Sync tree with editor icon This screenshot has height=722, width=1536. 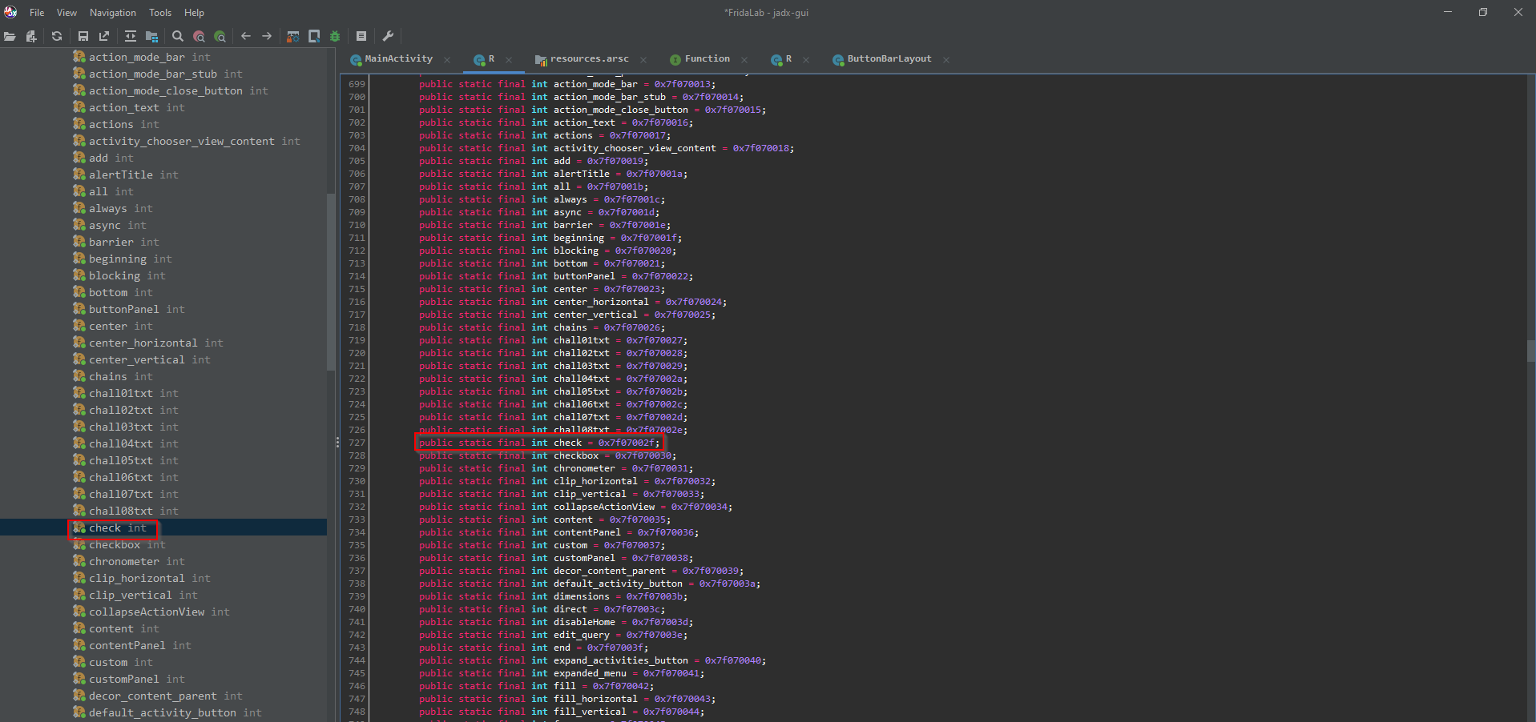pyautogui.click(x=130, y=36)
